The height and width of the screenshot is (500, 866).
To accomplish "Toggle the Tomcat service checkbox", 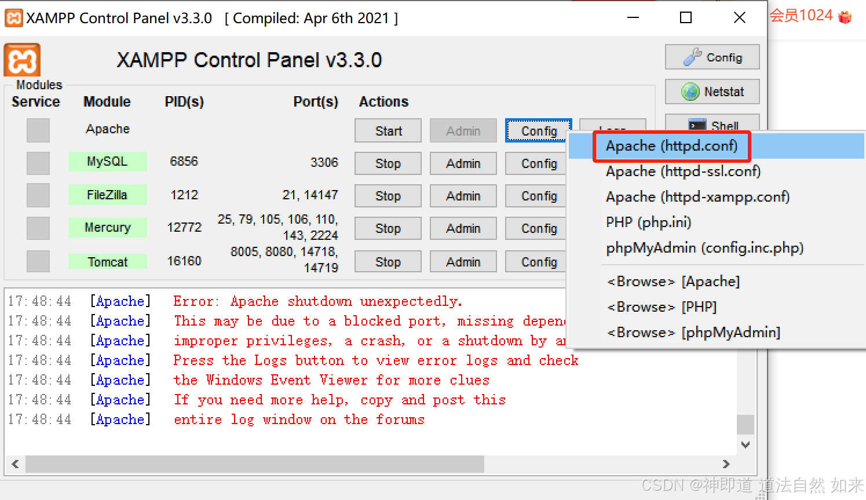I will (x=38, y=261).
